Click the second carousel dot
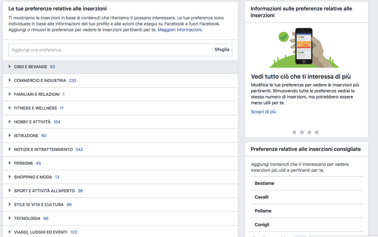 point(302,132)
